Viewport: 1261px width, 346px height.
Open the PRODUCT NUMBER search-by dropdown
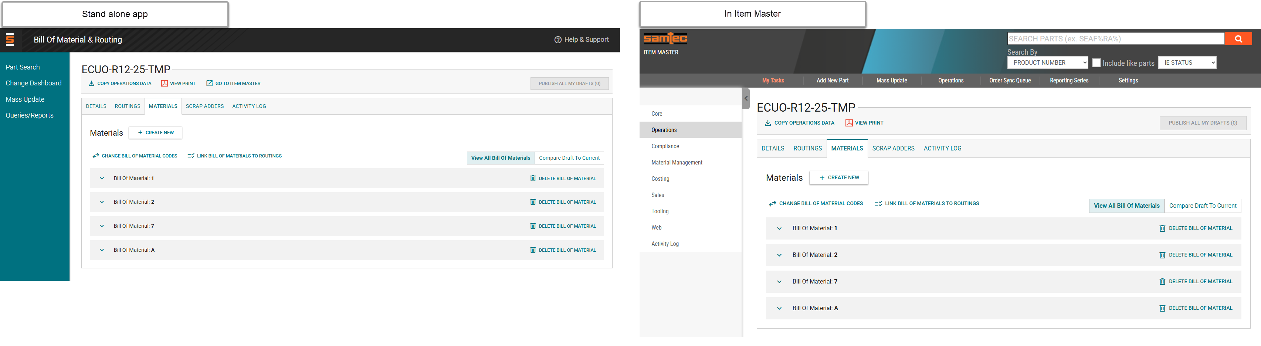(x=1048, y=63)
